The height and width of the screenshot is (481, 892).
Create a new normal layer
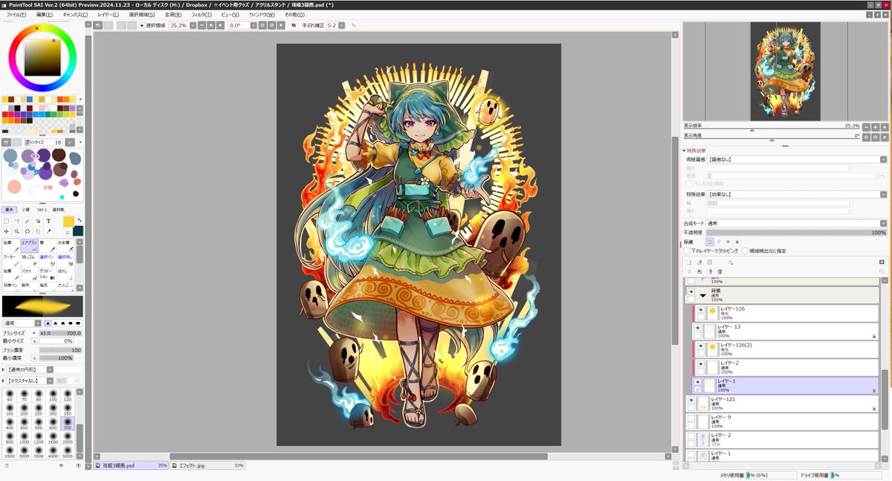pyautogui.click(x=689, y=262)
